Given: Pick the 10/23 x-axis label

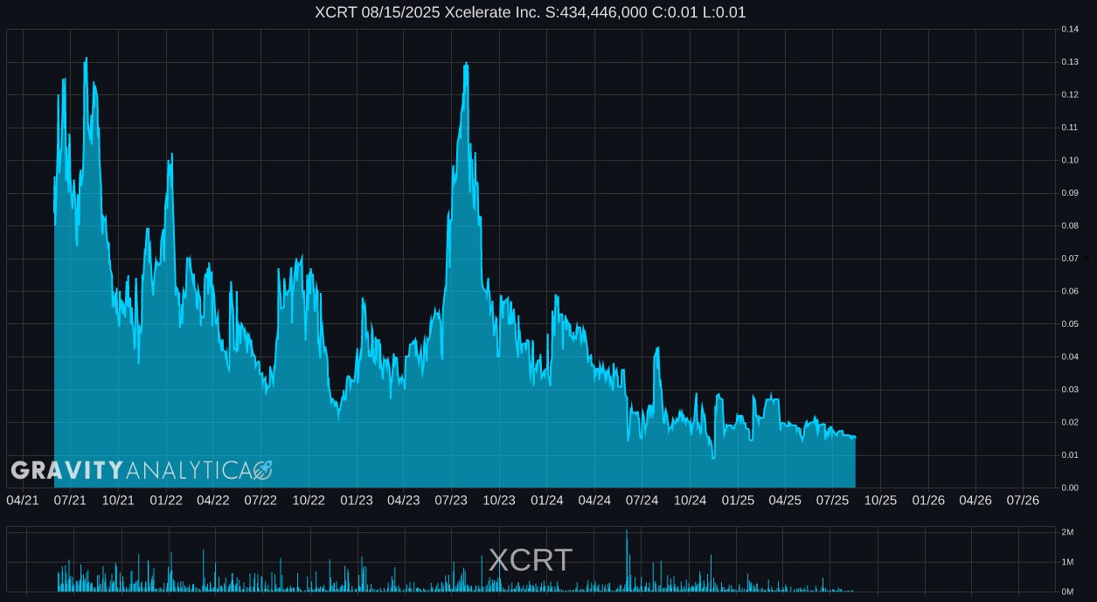Looking at the screenshot, I should 499,501.
